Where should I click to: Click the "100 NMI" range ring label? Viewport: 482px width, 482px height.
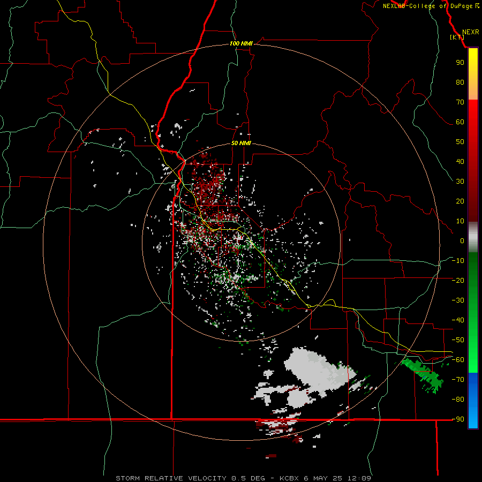pos(241,43)
